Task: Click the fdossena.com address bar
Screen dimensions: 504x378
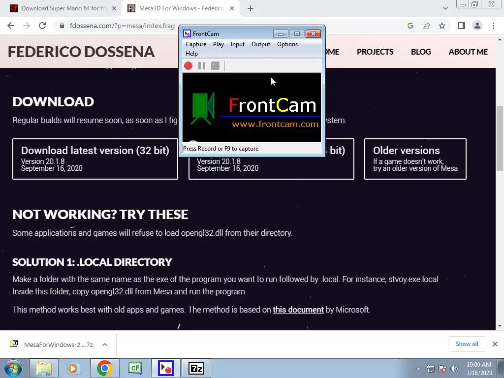Action: point(122,26)
